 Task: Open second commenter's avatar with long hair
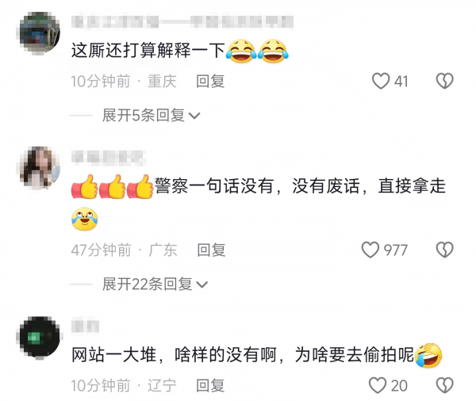tap(40, 167)
